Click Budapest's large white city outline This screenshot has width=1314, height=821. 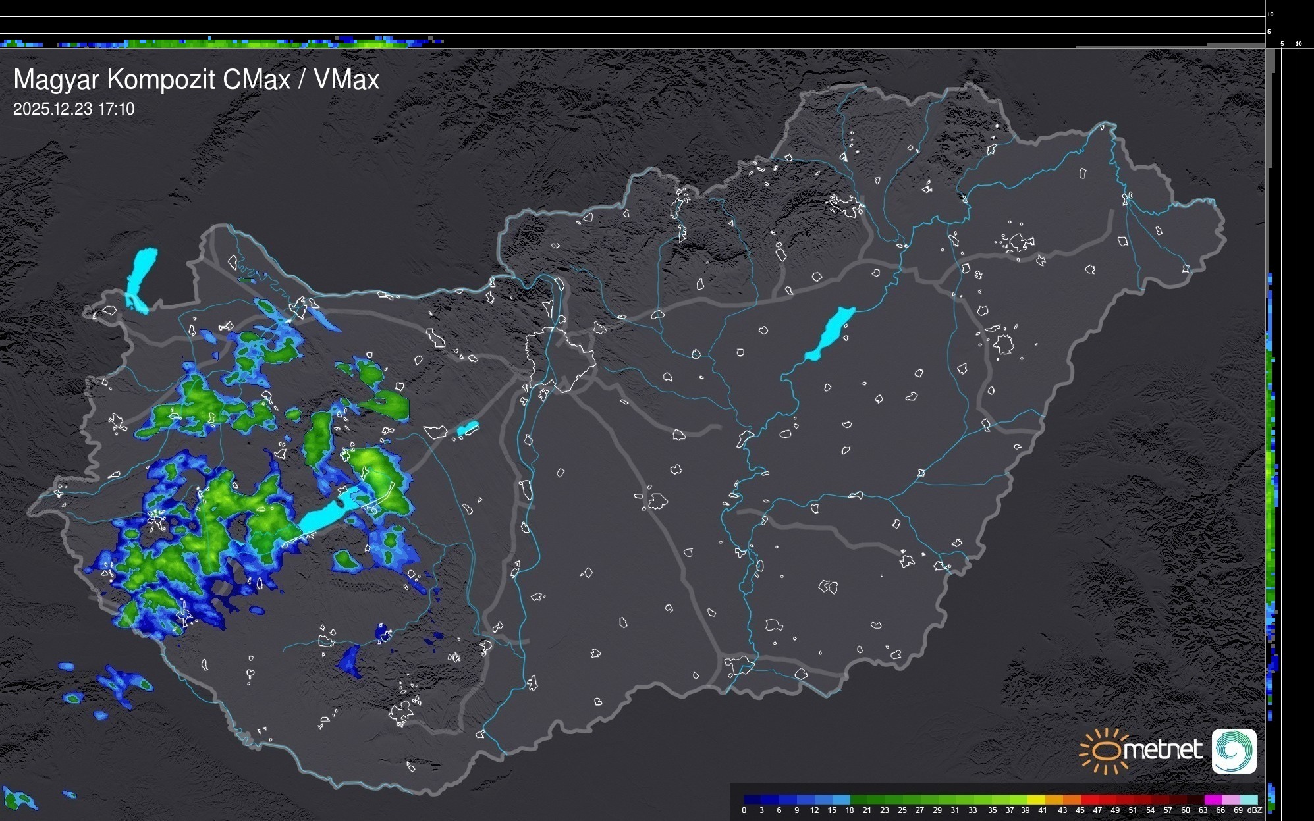pos(561,359)
